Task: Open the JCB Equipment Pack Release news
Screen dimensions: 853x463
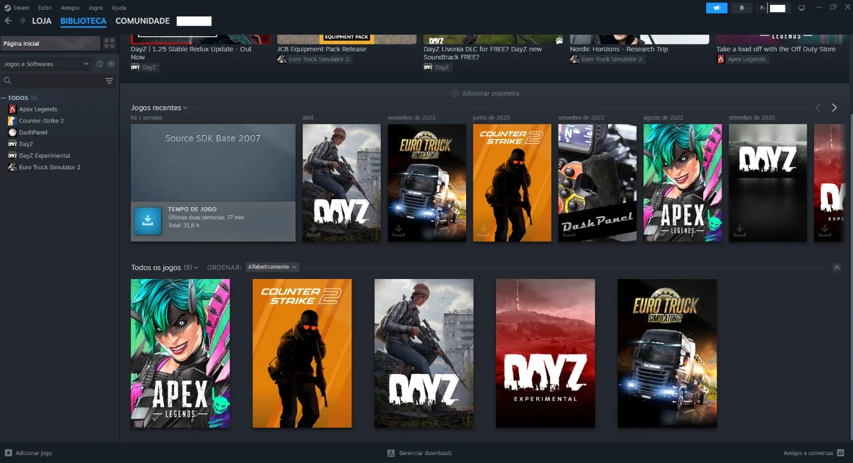Action: [322, 49]
